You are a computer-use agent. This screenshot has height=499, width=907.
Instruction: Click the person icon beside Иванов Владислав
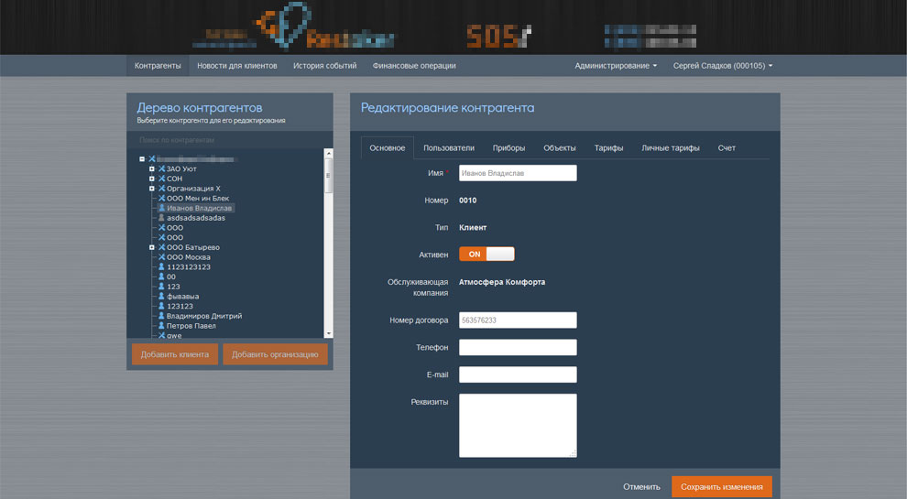pos(161,208)
